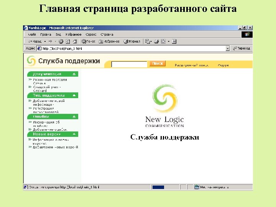Open the Розничная торговля link
Screen dimensions: 276x207
pyautogui.click(x=50, y=82)
